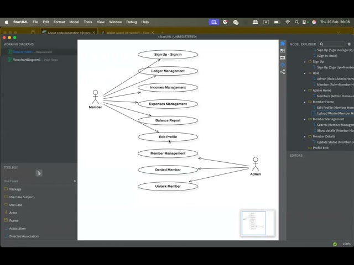Select the Actor tool in Toolbox

tap(13, 213)
